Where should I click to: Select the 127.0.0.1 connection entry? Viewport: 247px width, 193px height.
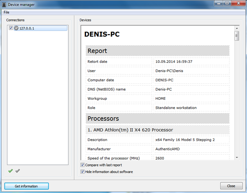tap(40, 28)
